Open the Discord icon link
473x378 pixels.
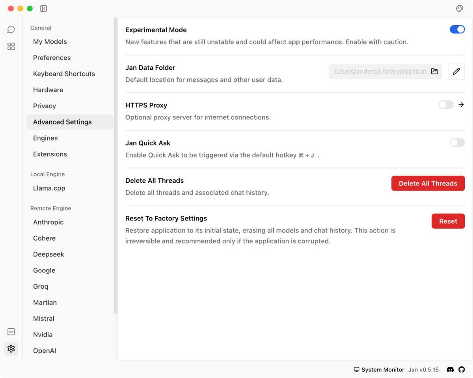point(450,370)
